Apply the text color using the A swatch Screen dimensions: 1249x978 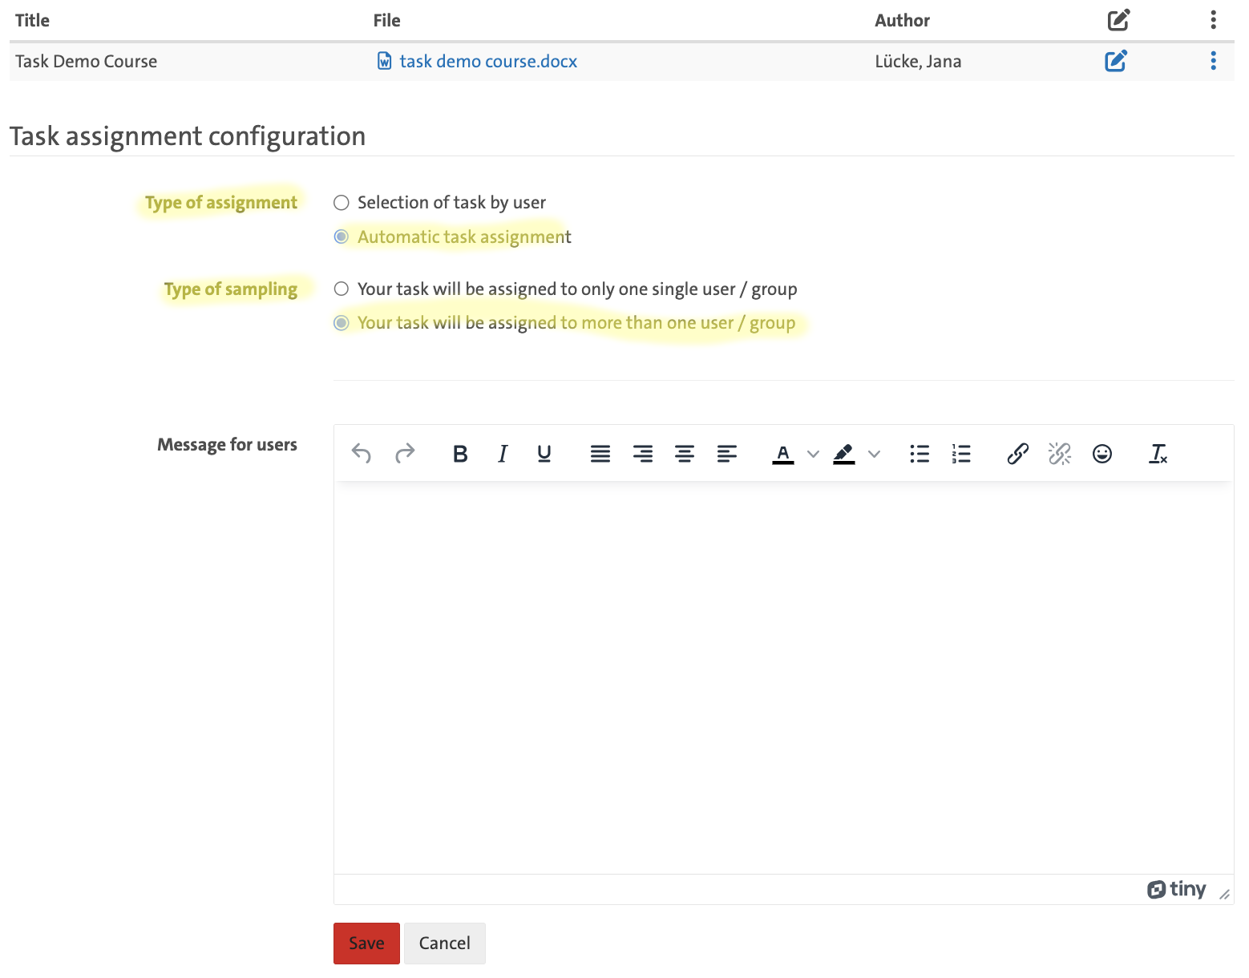point(783,454)
